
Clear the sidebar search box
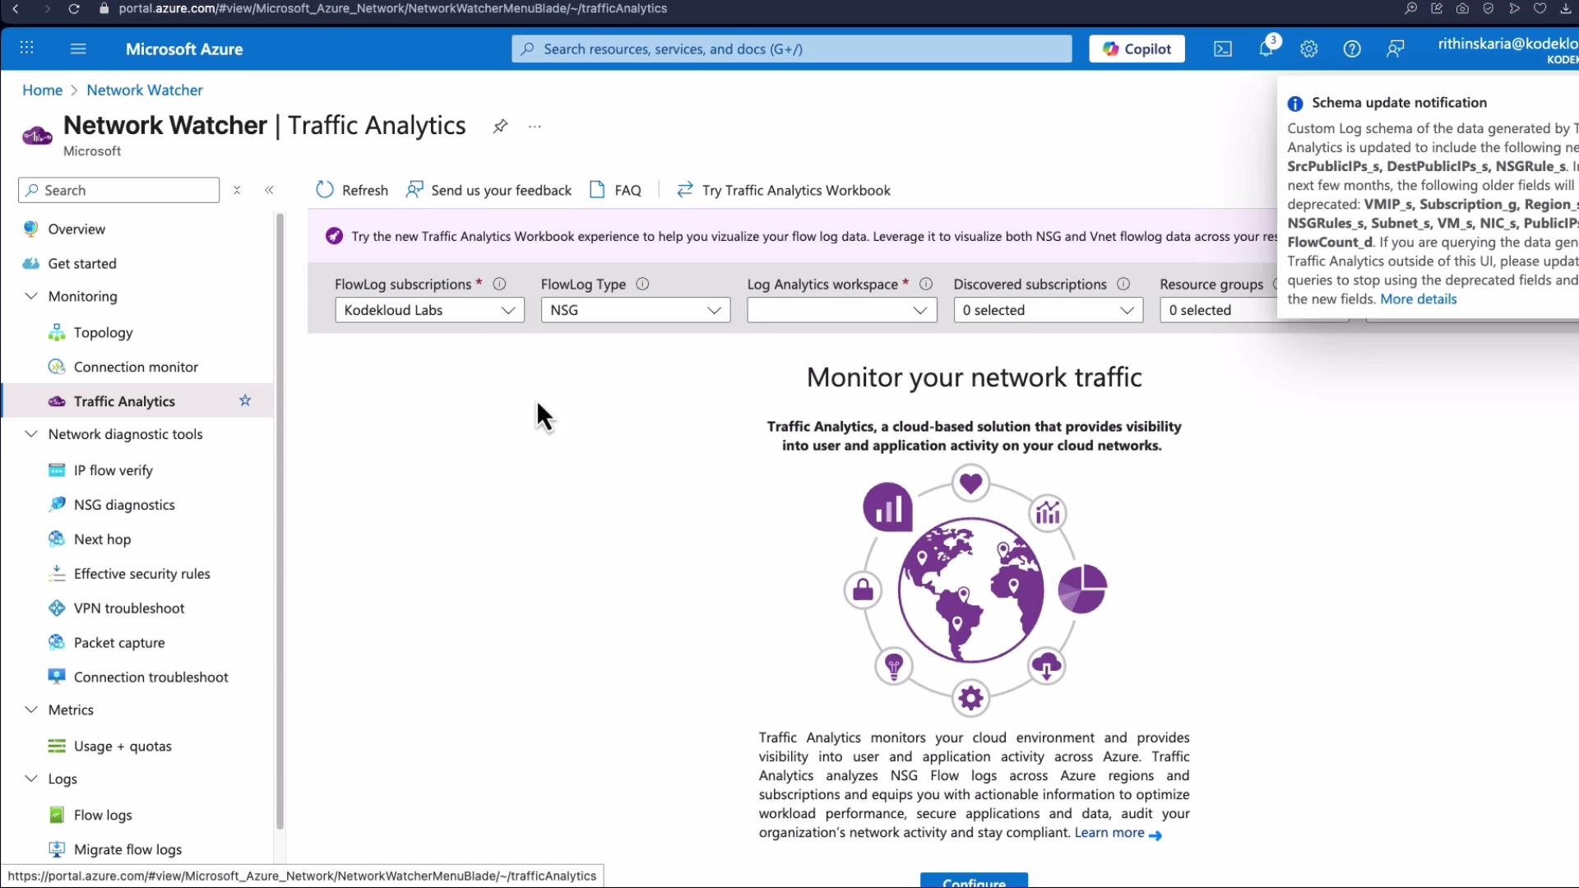237,190
